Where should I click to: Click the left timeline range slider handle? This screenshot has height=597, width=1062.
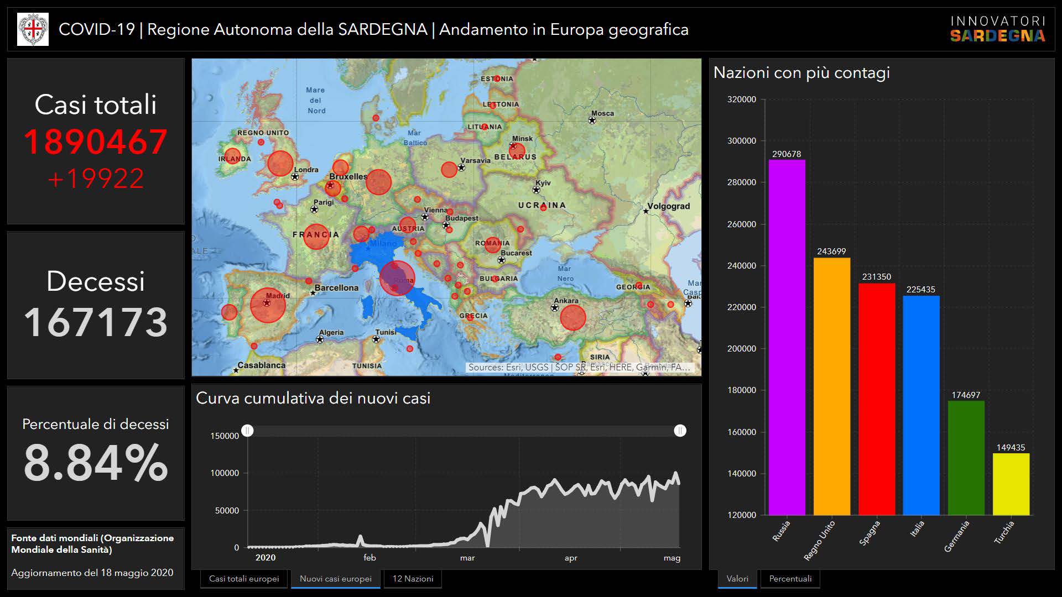click(248, 431)
